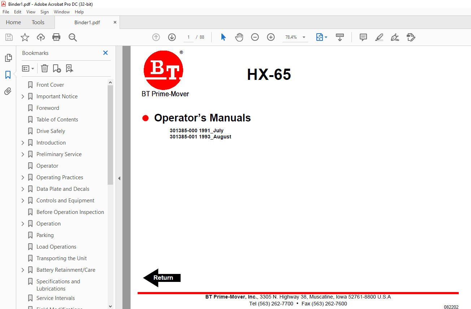471x309 pixels.
Task: Click the find current bookmark icon
Action: pyautogui.click(x=69, y=68)
